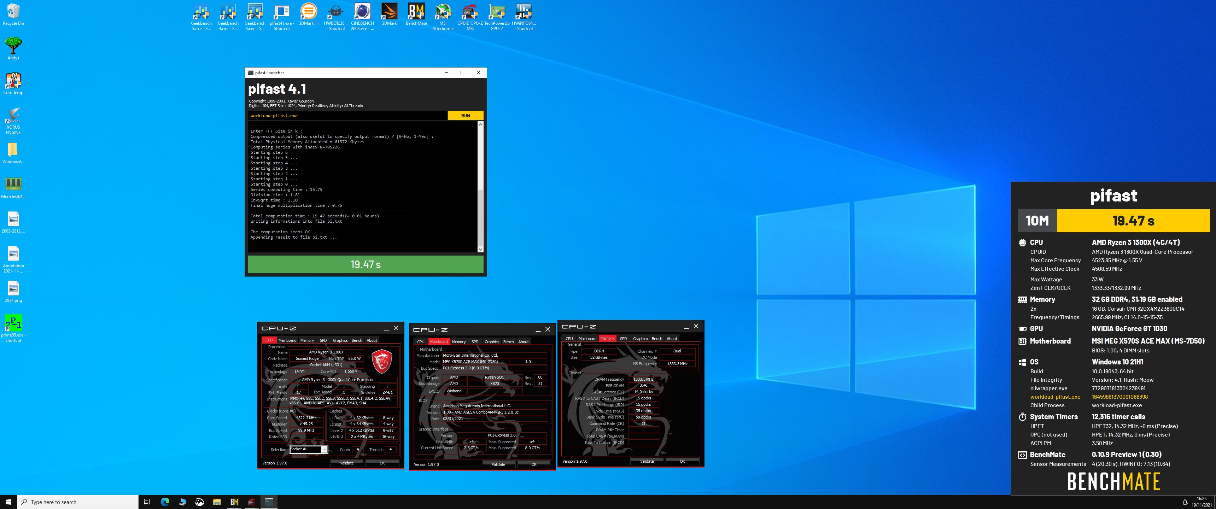Click 'AMD Ryzen 3 1300X (4C/4T)' in BenchMate
This screenshot has height=509, width=1216.
pyautogui.click(x=1136, y=242)
